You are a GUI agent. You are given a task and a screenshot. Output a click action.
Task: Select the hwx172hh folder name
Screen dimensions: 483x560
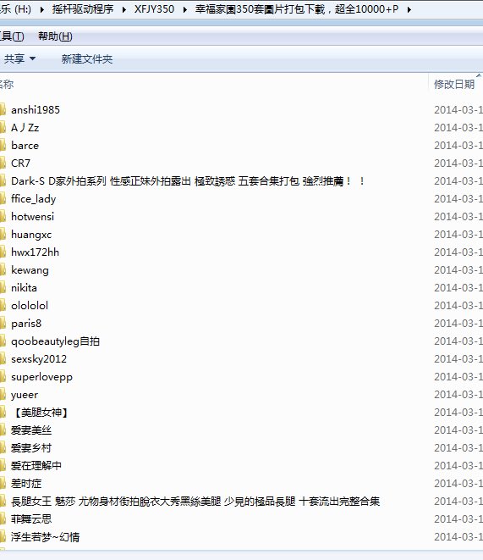coord(35,252)
